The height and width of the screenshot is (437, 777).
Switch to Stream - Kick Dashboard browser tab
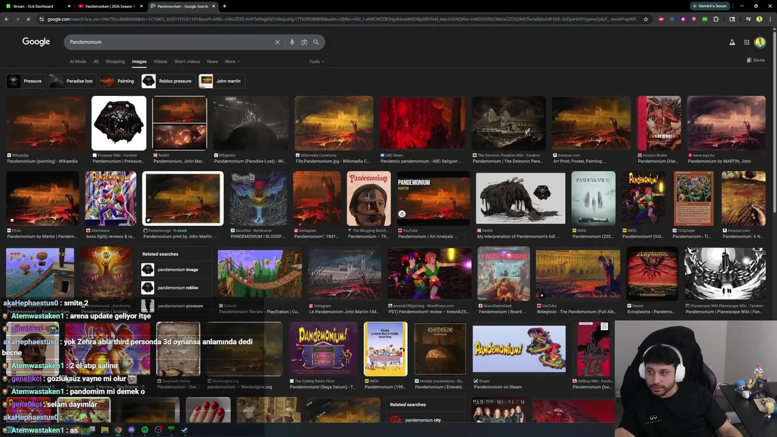[x=36, y=6]
